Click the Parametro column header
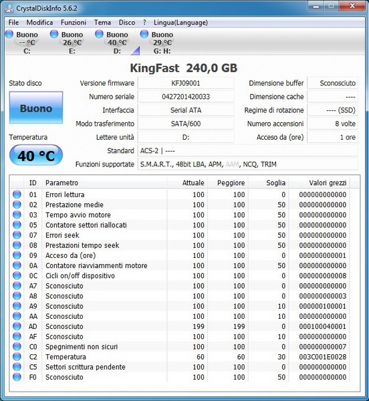This screenshot has width=369, height=401. tap(104, 183)
